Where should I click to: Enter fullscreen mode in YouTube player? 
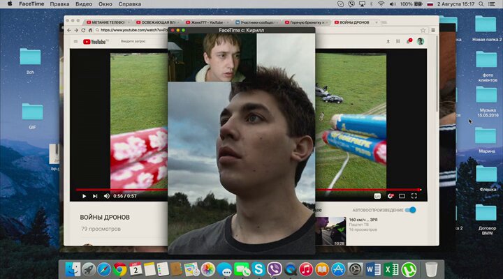click(414, 196)
